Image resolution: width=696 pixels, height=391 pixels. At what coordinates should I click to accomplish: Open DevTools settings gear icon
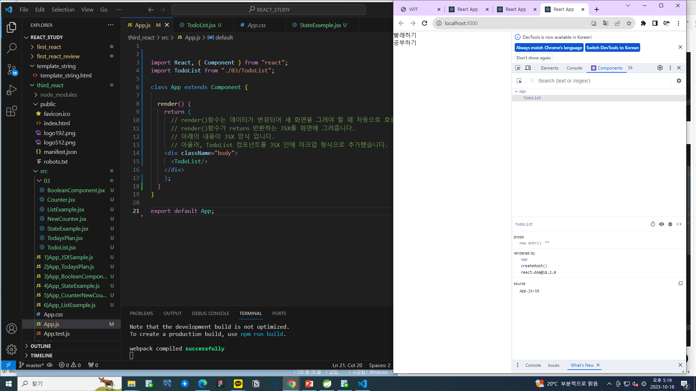[x=660, y=68]
